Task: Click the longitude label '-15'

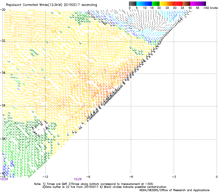Action: (x=3, y=177)
